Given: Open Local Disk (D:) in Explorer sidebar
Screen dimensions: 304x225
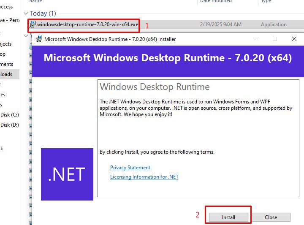Looking at the screenshot, I should [x=9, y=125].
